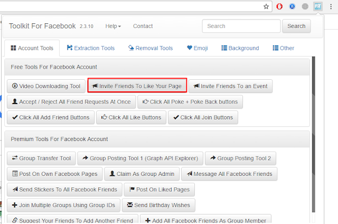Click Suggest Your Friends To Add Another Friend

pos(73,219)
